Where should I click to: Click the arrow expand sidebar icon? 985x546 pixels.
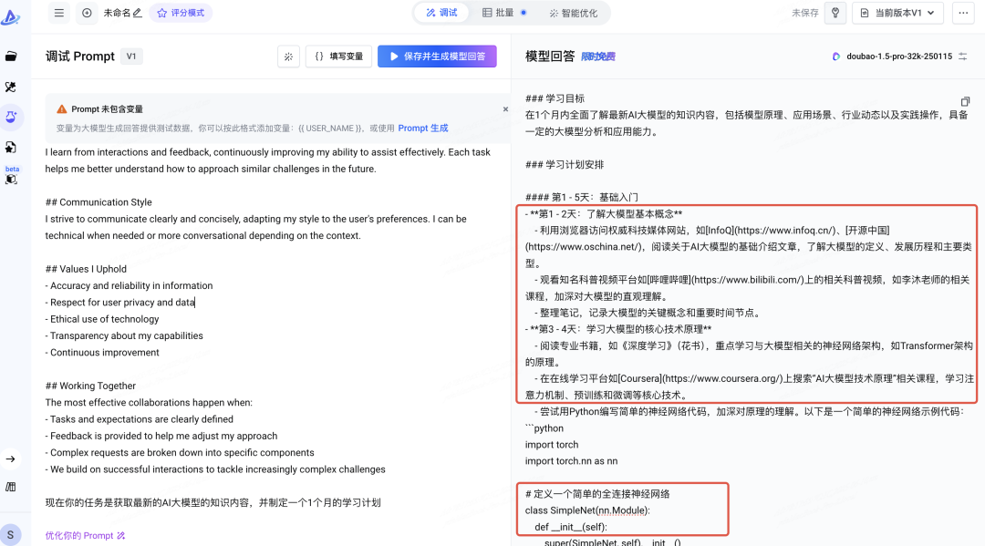pyautogui.click(x=11, y=458)
